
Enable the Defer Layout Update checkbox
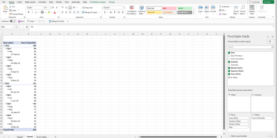point(229,136)
